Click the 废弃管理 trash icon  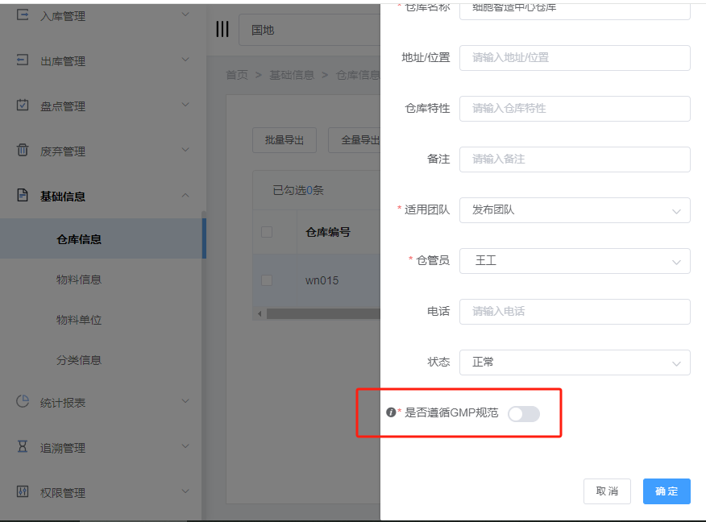[23, 150]
